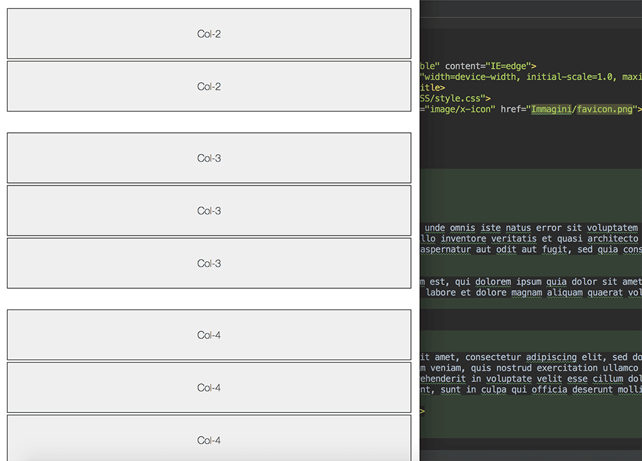The height and width of the screenshot is (461, 642).
Task: Select the topmost Col-4 box
Action: tap(209, 335)
